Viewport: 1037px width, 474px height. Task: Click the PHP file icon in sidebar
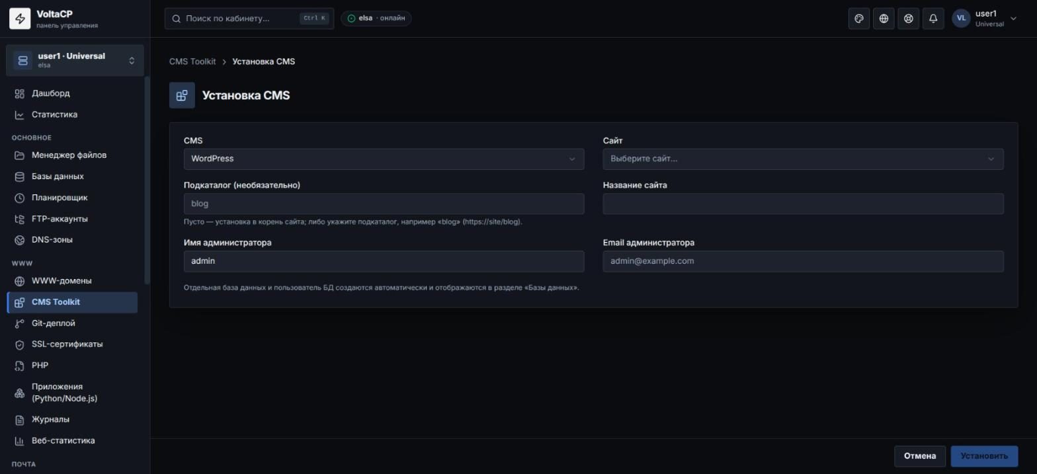(x=20, y=366)
